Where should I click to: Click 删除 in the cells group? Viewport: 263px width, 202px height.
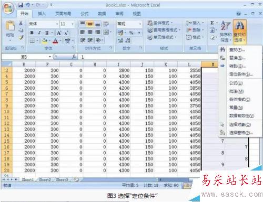click(x=195, y=30)
